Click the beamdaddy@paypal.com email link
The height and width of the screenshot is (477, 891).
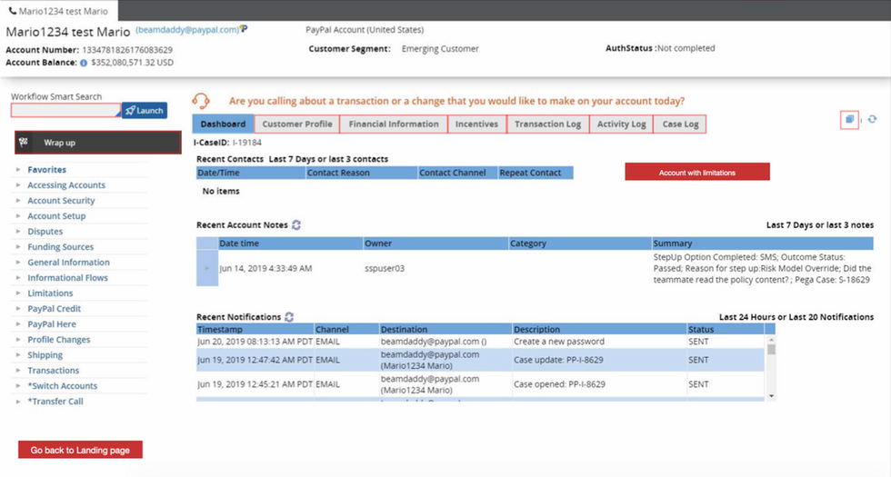[187, 29]
